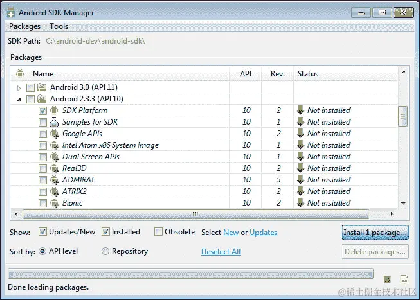
Task: Click the horizontal scrollbar thumb under packages list
Action: 196,214
